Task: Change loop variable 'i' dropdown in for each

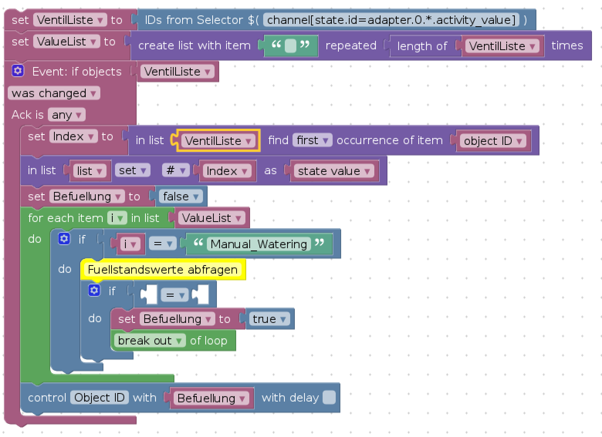Action: 117,218
